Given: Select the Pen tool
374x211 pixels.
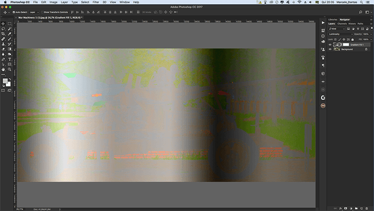Looking at the screenshot, I should click(x=3, y=59).
